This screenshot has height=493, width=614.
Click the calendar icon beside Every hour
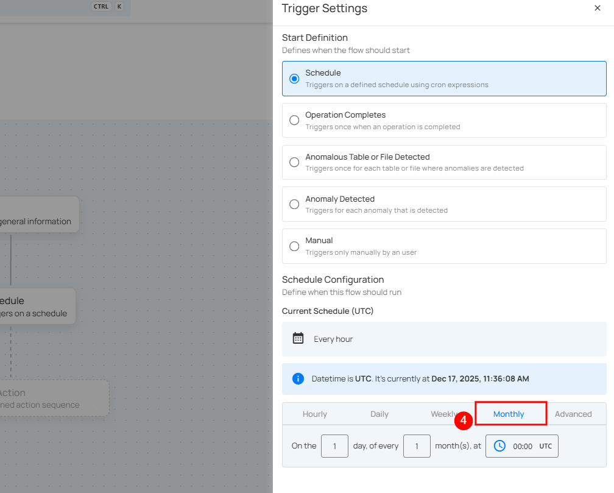[x=298, y=339]
